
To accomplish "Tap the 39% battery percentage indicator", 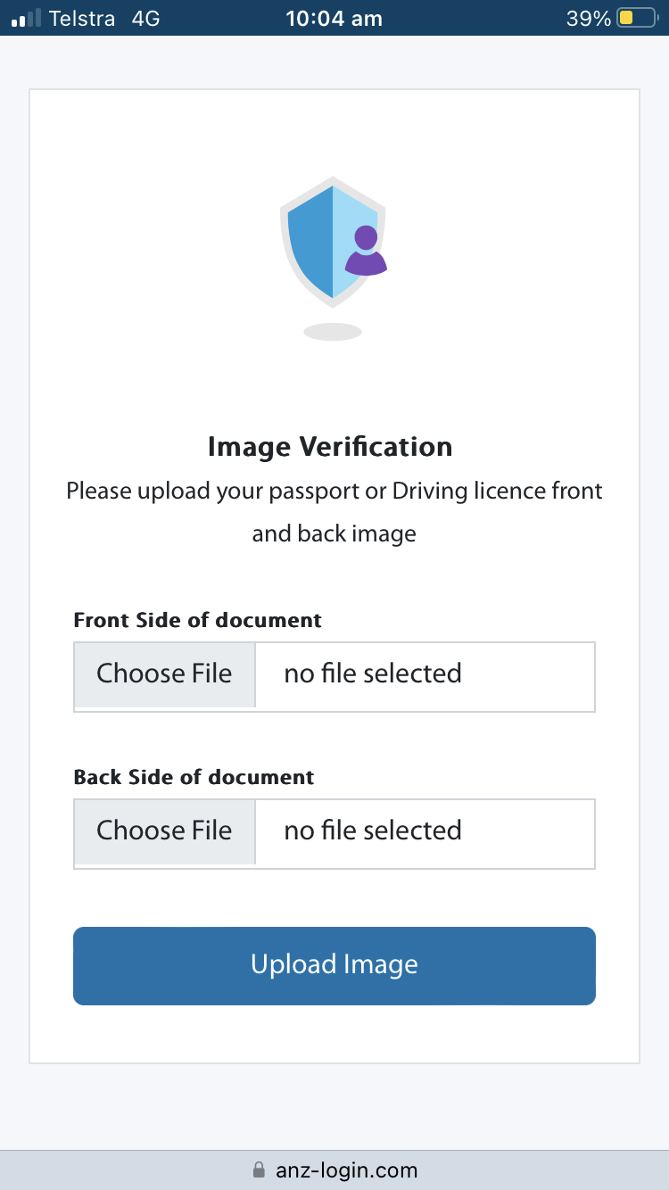I will [589, 18].
